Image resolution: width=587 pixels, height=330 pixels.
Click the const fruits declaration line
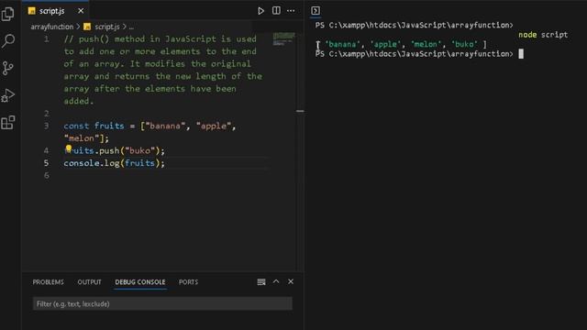click(x=150, y=126)
